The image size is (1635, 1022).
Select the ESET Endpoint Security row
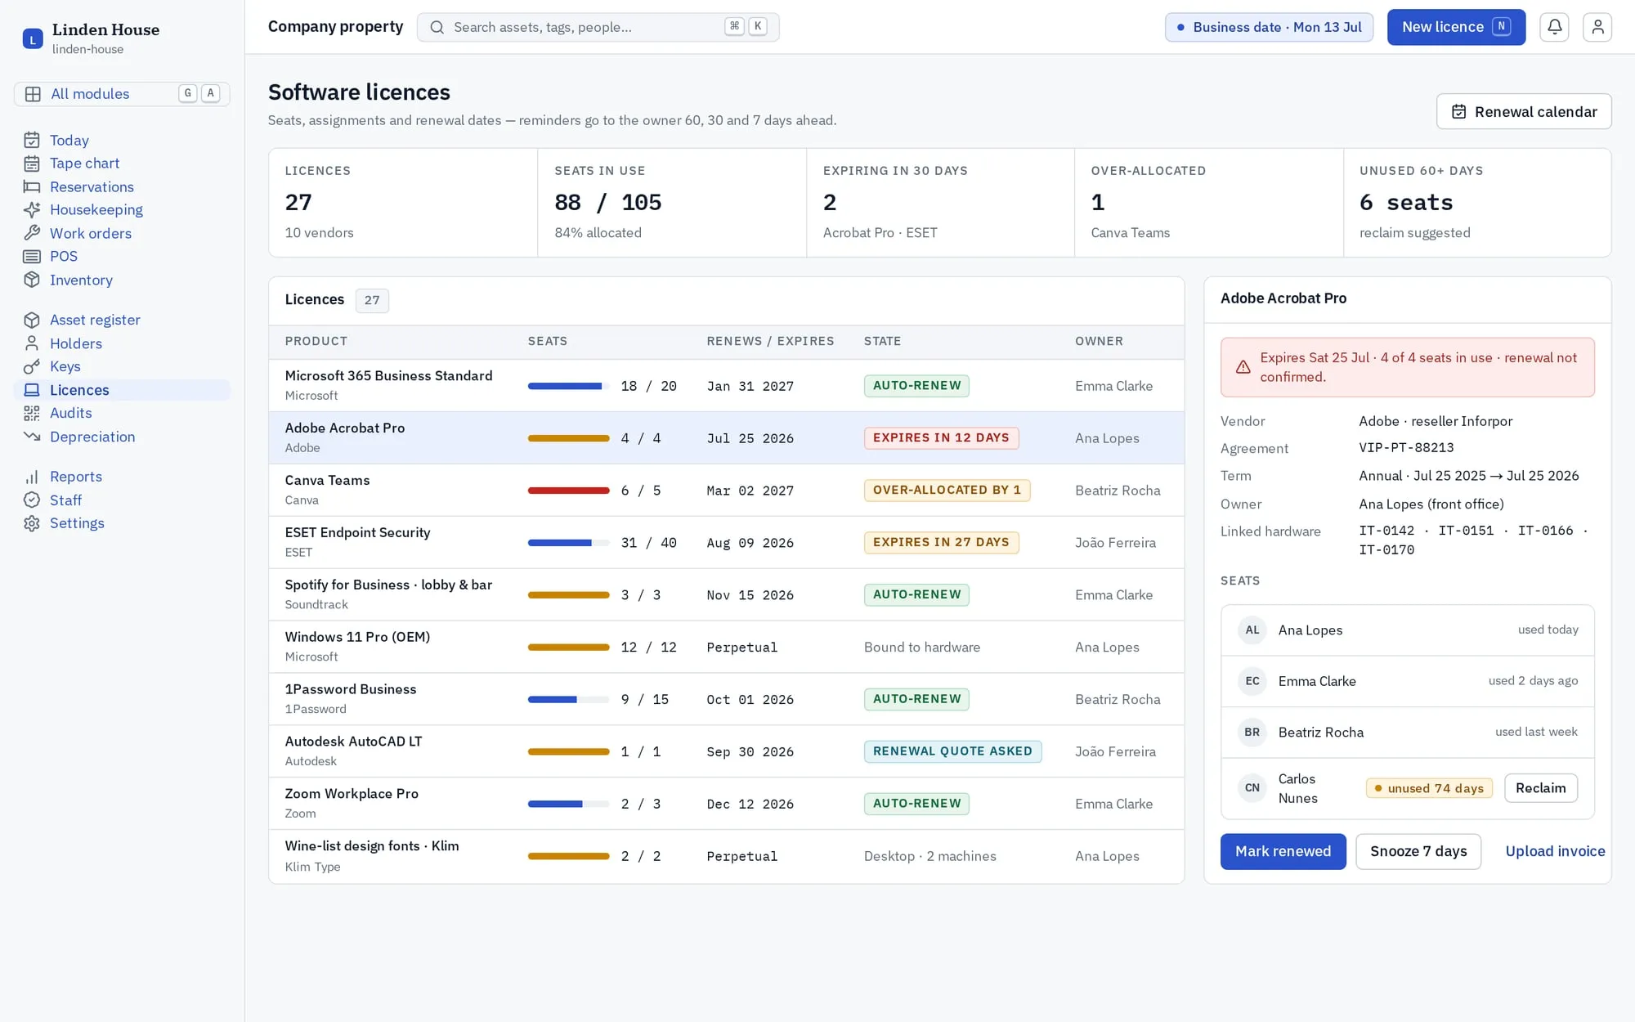pos(726,542)
